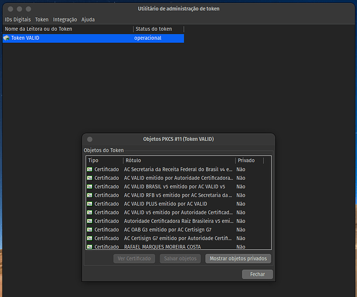
Task: Sort objects by the Rótulo column header
Action: tap(178, 160)
